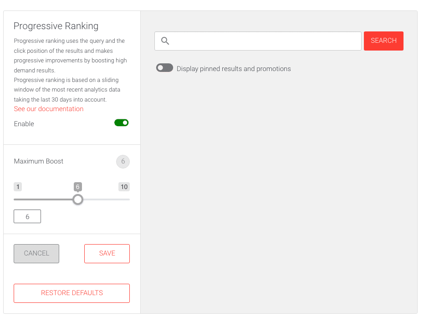Click the minimum value label 1
Image resolution: width=424 pixels, height=322 pixels.
[18, 187]
